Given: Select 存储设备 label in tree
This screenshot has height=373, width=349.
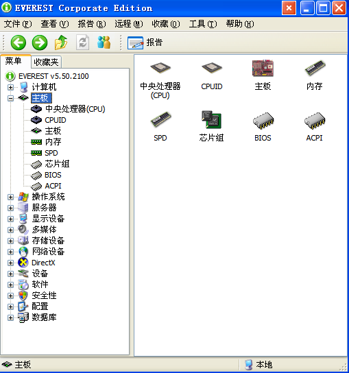Looking at the screenshot, I should click(48, 241).
